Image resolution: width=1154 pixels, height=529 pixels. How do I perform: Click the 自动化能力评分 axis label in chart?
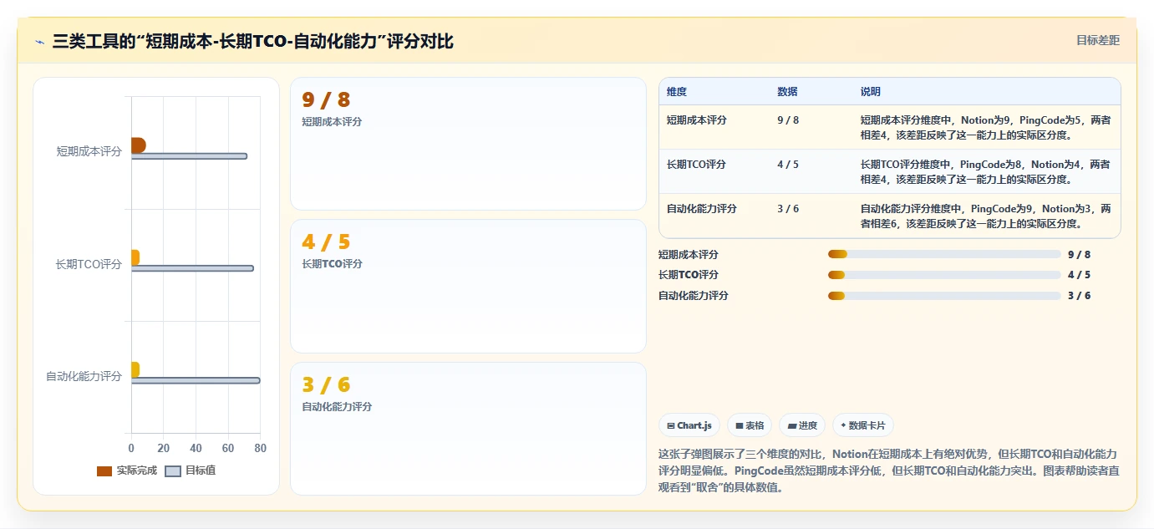coord(84,376)
